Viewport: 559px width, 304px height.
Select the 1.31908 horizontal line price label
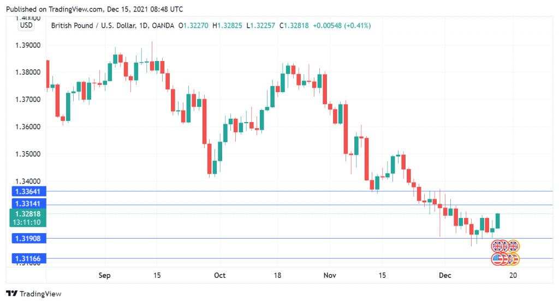click(x=29, y=239)
